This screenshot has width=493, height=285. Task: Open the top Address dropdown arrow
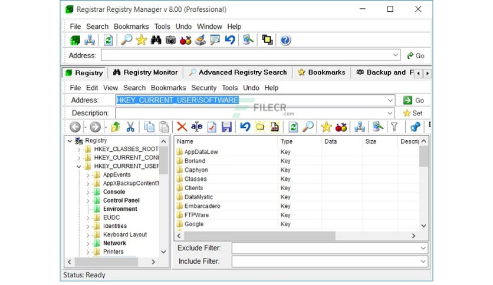pyautogui.click(x=396, y=55)
